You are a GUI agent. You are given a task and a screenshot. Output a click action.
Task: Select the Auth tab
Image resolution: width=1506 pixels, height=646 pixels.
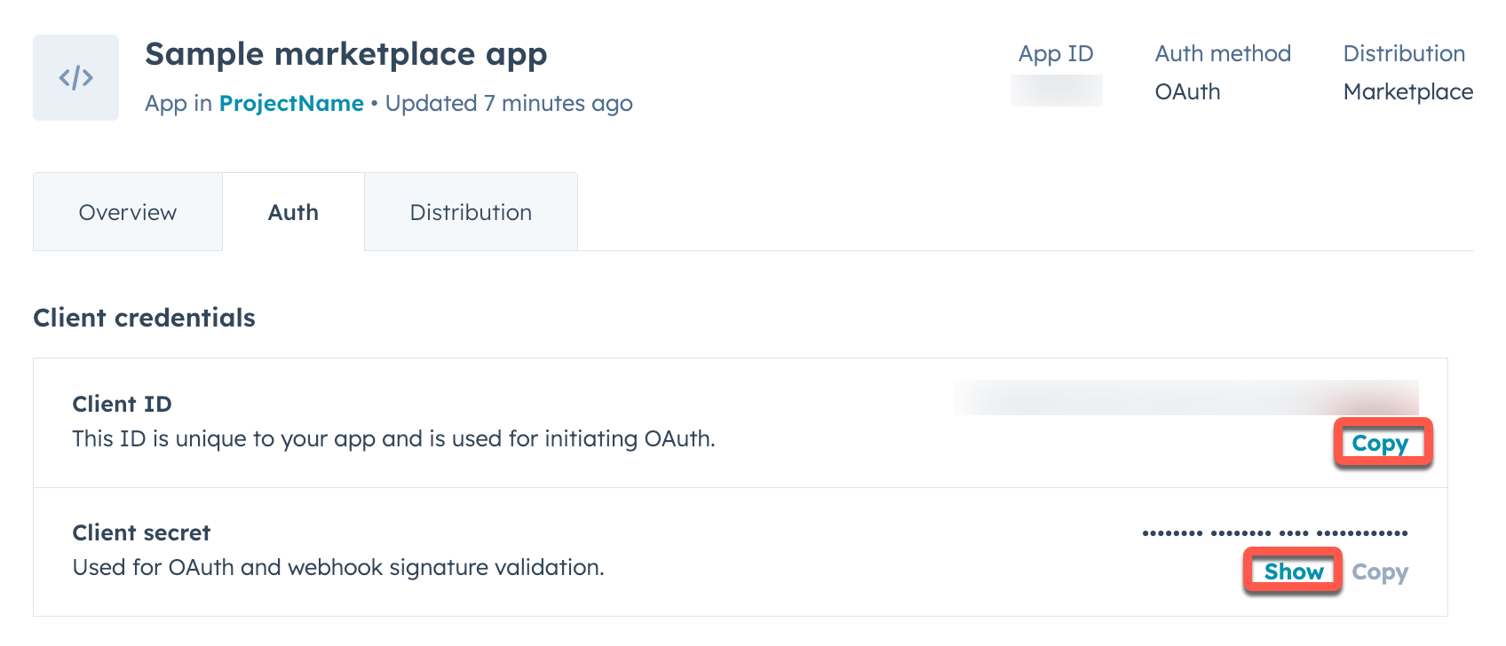point(293,212)
